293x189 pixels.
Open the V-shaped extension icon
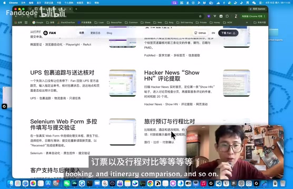tap(214, 16)
